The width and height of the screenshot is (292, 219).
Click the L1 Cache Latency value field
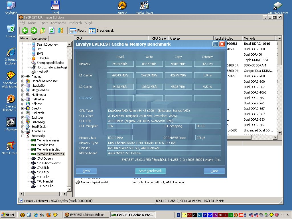[207, 75]
